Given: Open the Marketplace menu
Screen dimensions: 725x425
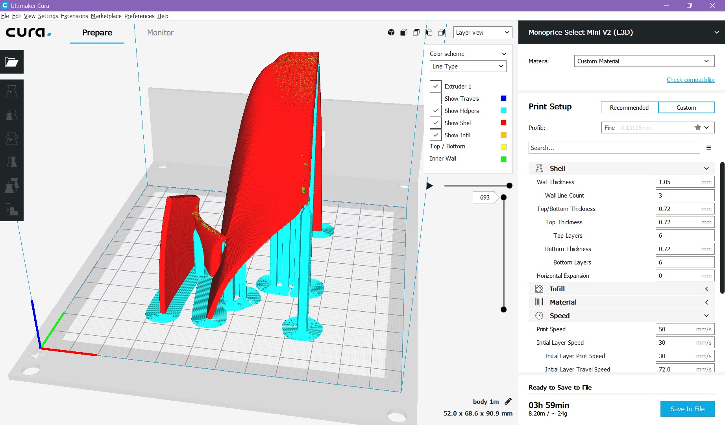Looking at the screenshot, I should pos(106,16).
